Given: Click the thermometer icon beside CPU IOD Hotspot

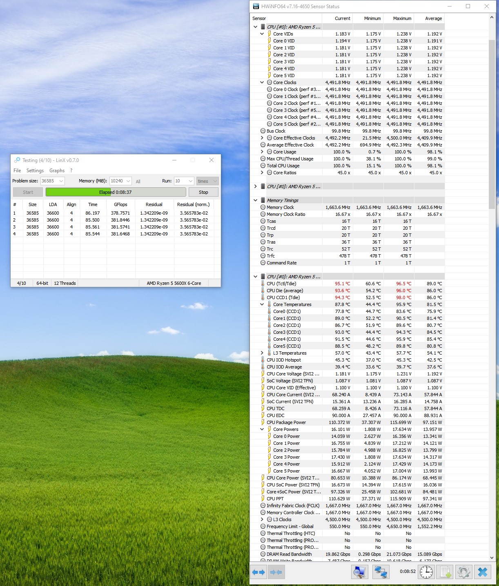Looking at the screenshot, I should tap(263, 360).
